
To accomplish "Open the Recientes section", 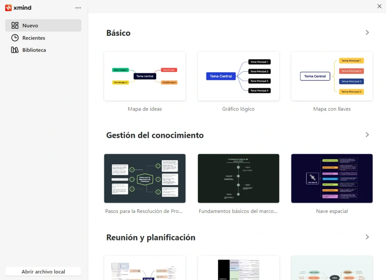I will tap(43, 38).
